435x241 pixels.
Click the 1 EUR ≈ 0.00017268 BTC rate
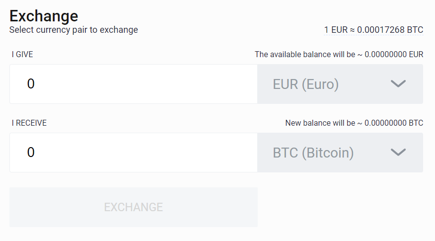(x=373, y=30)
